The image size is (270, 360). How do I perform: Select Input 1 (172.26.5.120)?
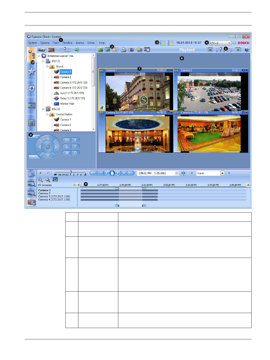pos(72,93)
